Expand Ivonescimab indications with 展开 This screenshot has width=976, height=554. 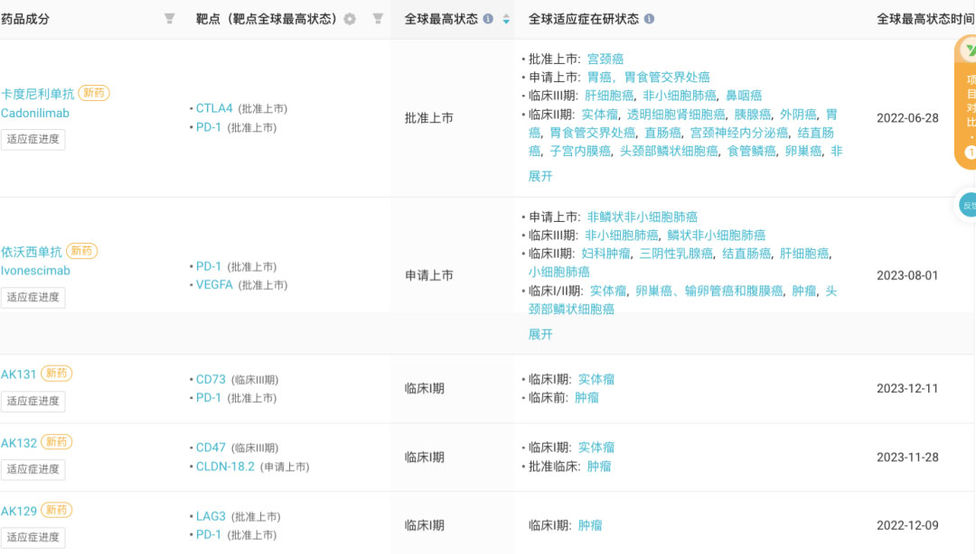pos(540,334)
